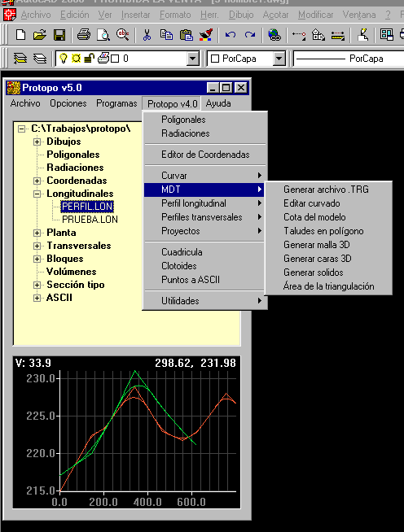Click the PorCapa color box swatch

(x=215, y=59)
